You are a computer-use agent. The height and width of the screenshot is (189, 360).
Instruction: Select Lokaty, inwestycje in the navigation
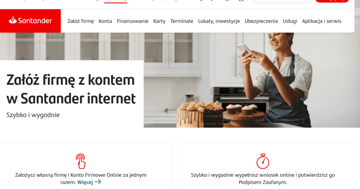click(219, 21)
